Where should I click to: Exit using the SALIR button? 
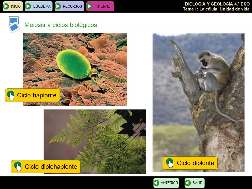coord(195,183)
